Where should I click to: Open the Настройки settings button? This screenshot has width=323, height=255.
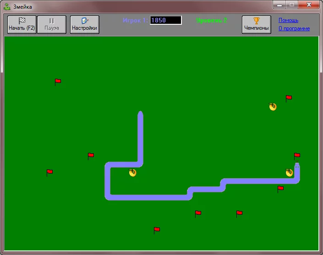(x=85, y=24)
